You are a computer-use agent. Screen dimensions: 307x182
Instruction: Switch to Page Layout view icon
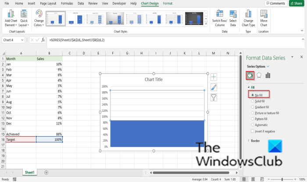coord(253,179)
